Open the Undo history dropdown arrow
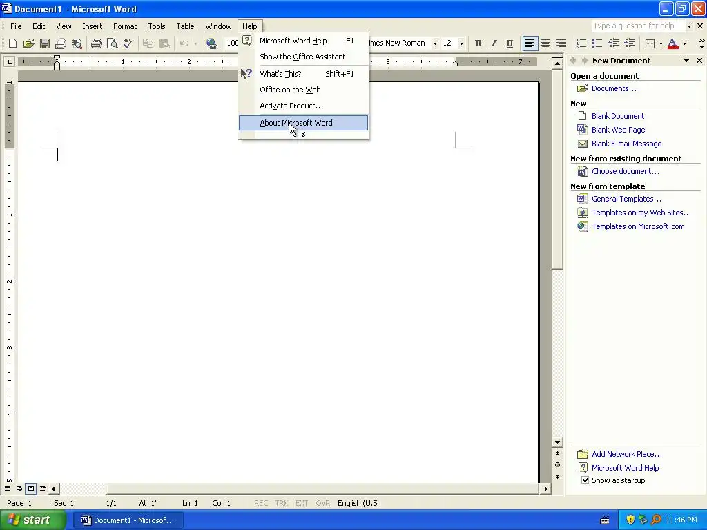The width and height of the screenshot is (707, 530). click(x=195, y=43)
